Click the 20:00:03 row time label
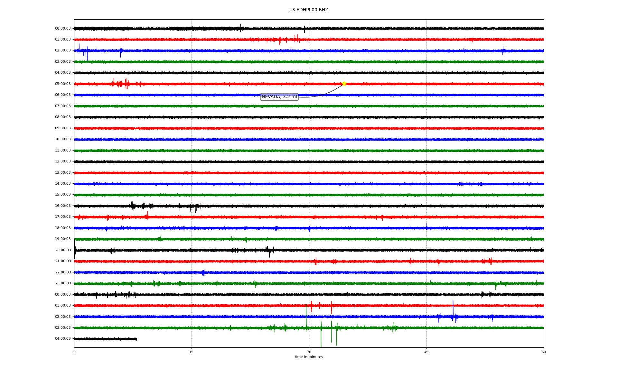Viewport: 618px width, 386px height. [63, 250]
